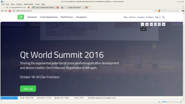Viewport: 185px width, 104px height.
Task: Open the Sign in link
Action: pos(158,17)
